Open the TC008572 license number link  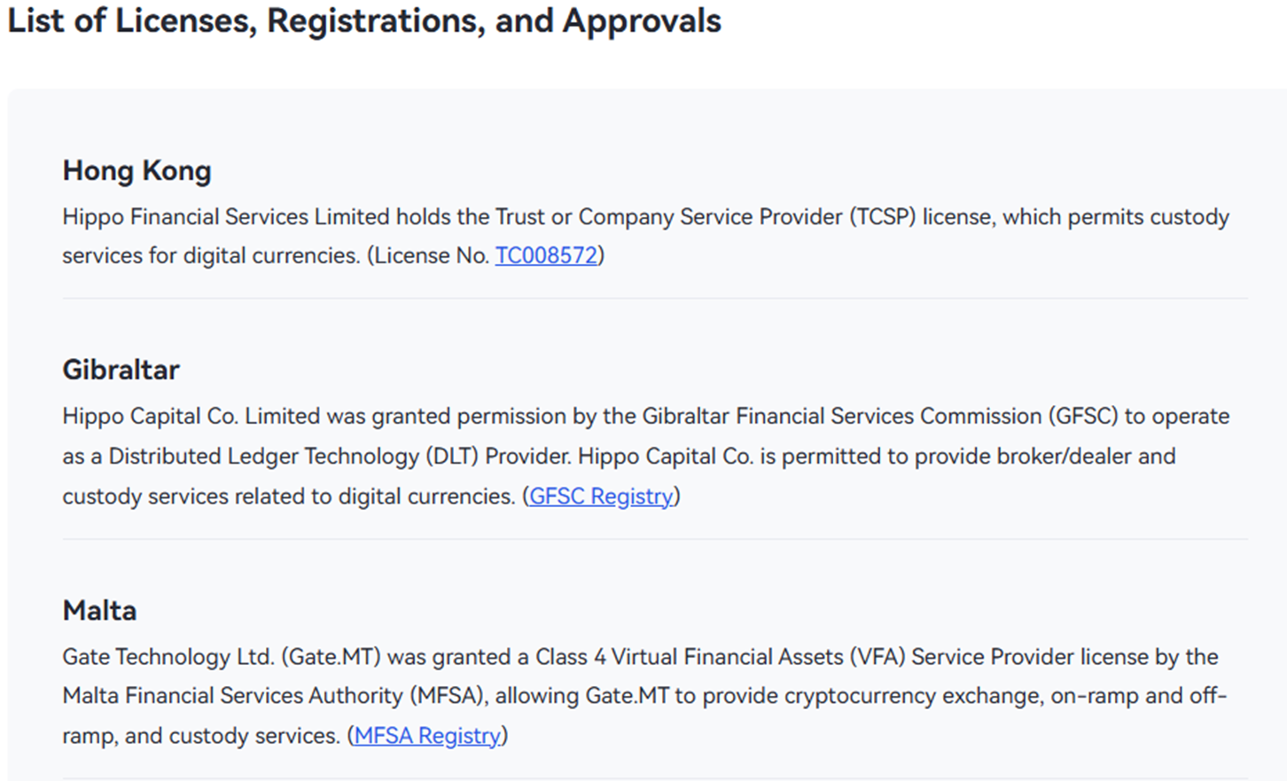click(546, 255)
